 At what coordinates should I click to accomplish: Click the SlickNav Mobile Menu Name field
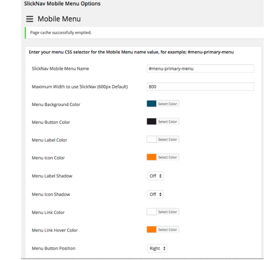pyautogui.click(x=200, y=69)
